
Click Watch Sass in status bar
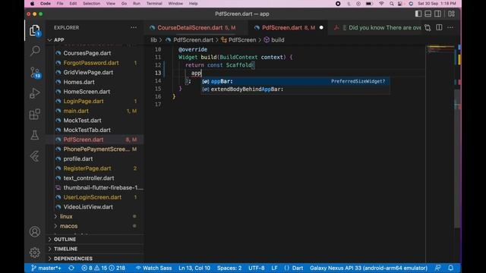click(153, 268)
